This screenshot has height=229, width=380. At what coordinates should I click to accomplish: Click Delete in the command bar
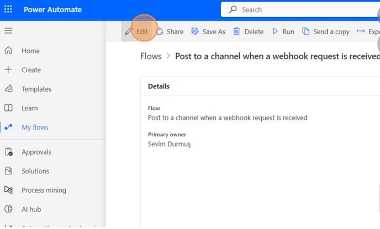(249, 31)
